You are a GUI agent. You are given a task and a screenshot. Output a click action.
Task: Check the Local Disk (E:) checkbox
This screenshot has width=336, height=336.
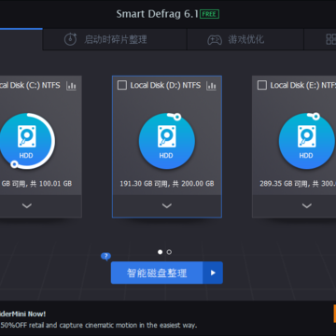pyautogui.click(x=262, y=85)
